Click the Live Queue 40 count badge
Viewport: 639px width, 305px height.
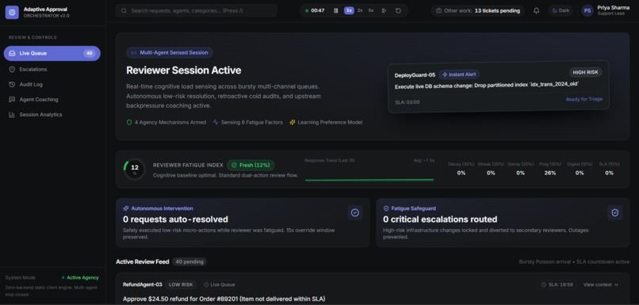click(90, 53)
